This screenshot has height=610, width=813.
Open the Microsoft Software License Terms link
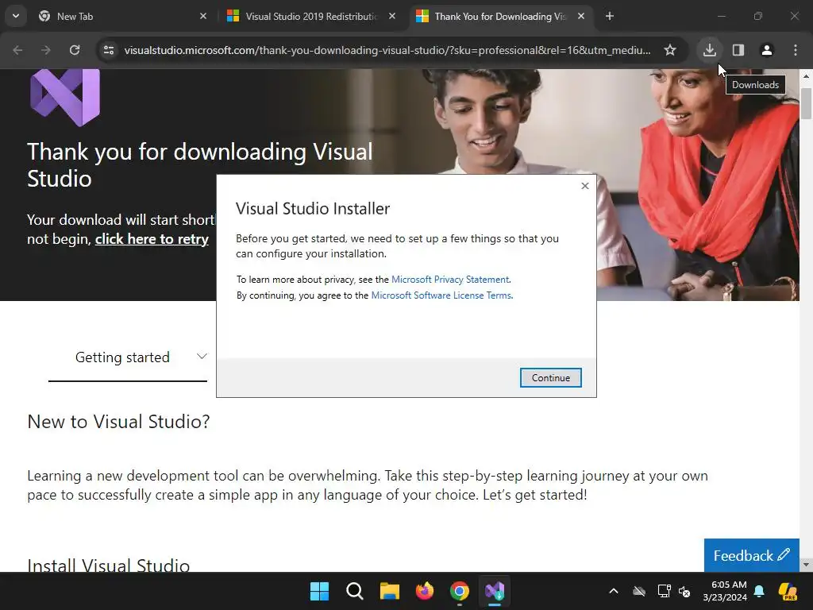(441, 295)
